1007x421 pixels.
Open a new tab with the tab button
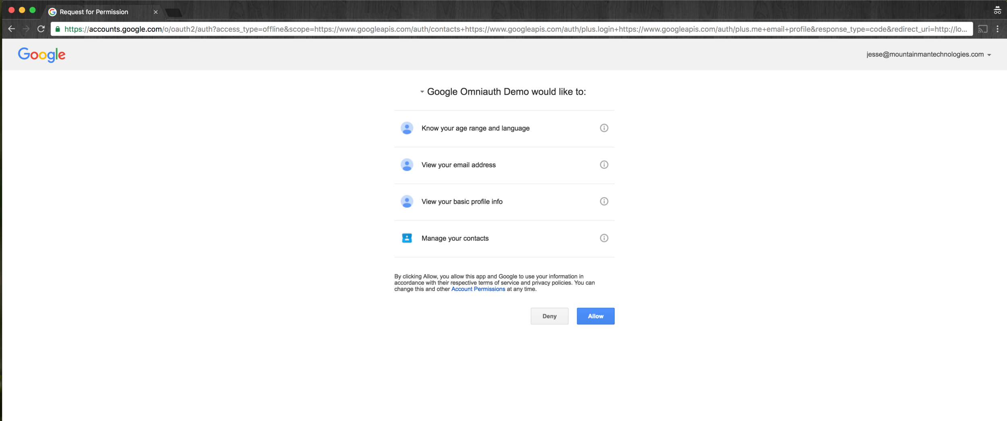[x=174, y=12]
